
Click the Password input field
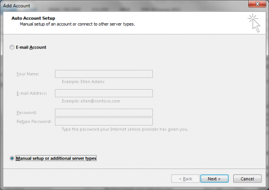coord(104,113)
